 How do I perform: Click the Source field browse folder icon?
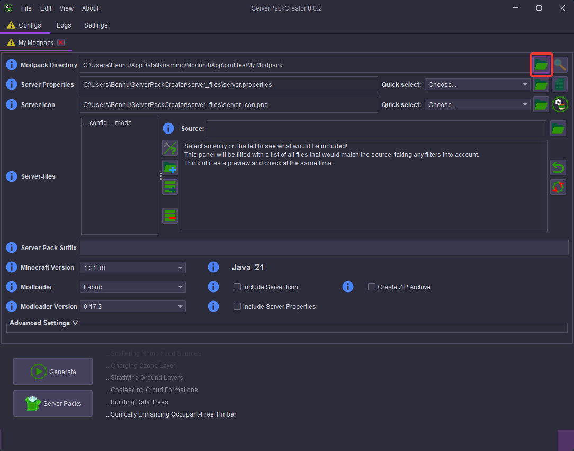[x=558, y=128]
